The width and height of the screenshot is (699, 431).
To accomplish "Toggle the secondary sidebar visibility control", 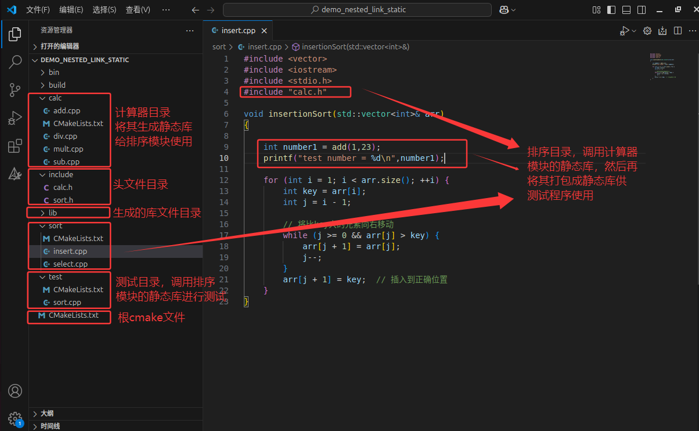I will 642,10.
